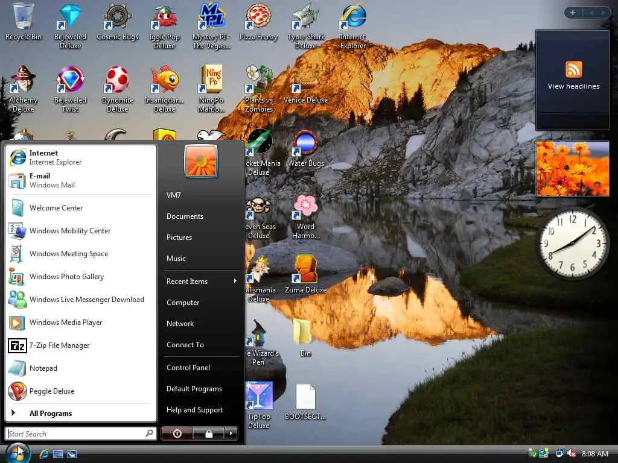Open Network from Start menu
618x463 pixels.
[x=201, y=324]
